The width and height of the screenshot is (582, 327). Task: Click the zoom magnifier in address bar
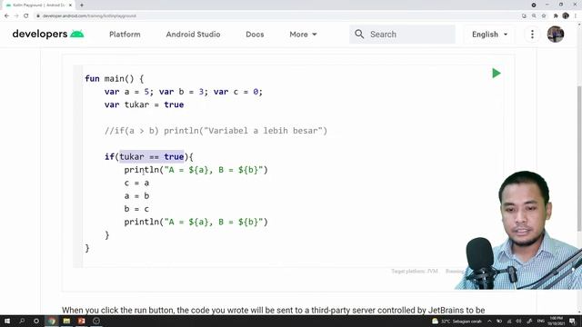point(534,16)
